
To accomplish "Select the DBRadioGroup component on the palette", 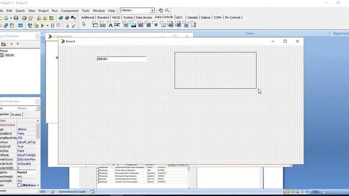I will [x=163, y=24].
